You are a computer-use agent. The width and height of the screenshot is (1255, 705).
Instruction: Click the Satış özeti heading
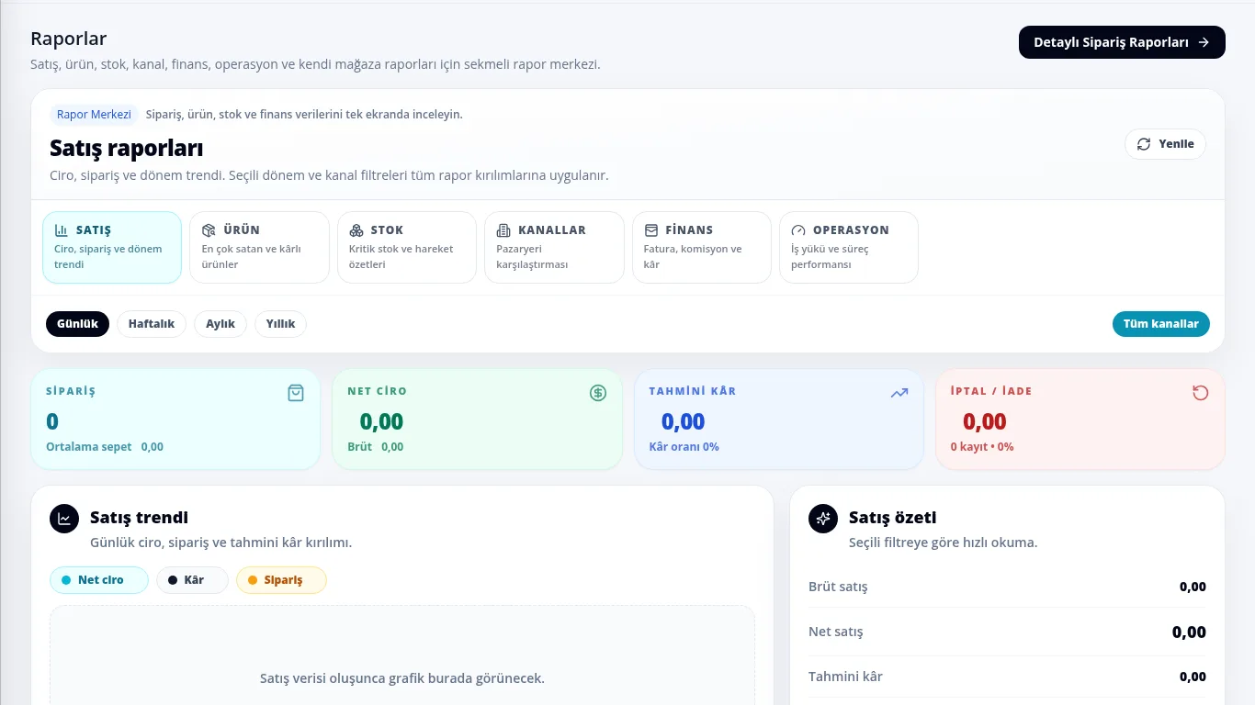893,518
